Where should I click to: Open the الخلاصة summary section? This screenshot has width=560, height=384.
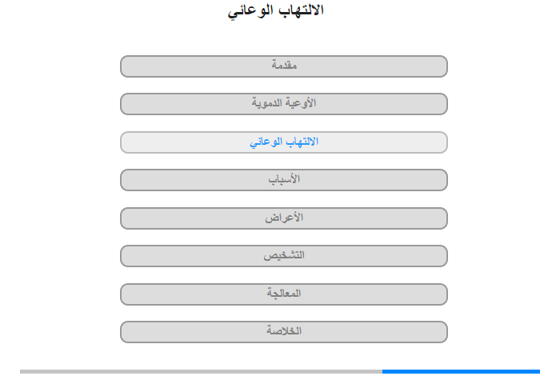point(284,332)
